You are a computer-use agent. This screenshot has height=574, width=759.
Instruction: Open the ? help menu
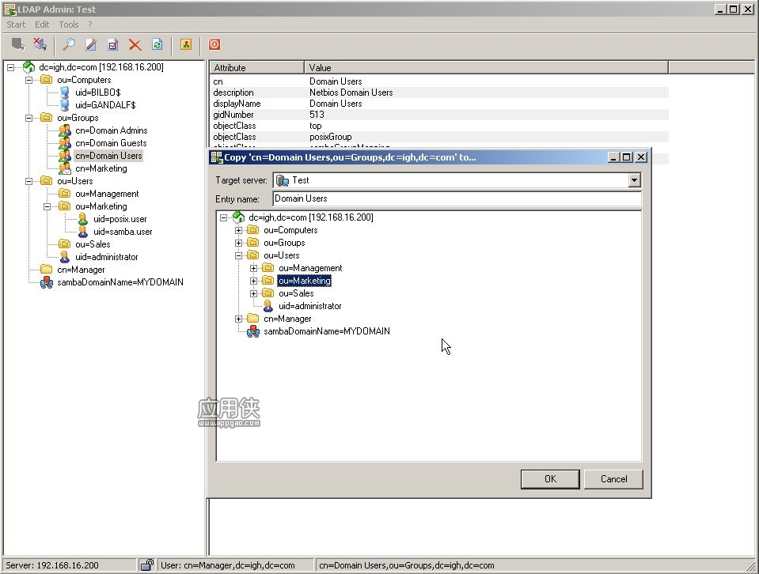tap(90, 25)
